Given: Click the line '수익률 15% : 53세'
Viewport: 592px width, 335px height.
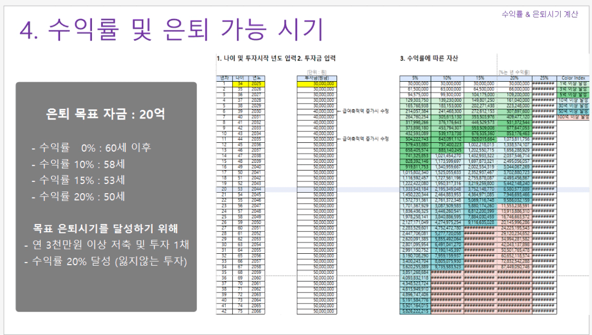Looking at the screenshot, I should click(78, 180).
